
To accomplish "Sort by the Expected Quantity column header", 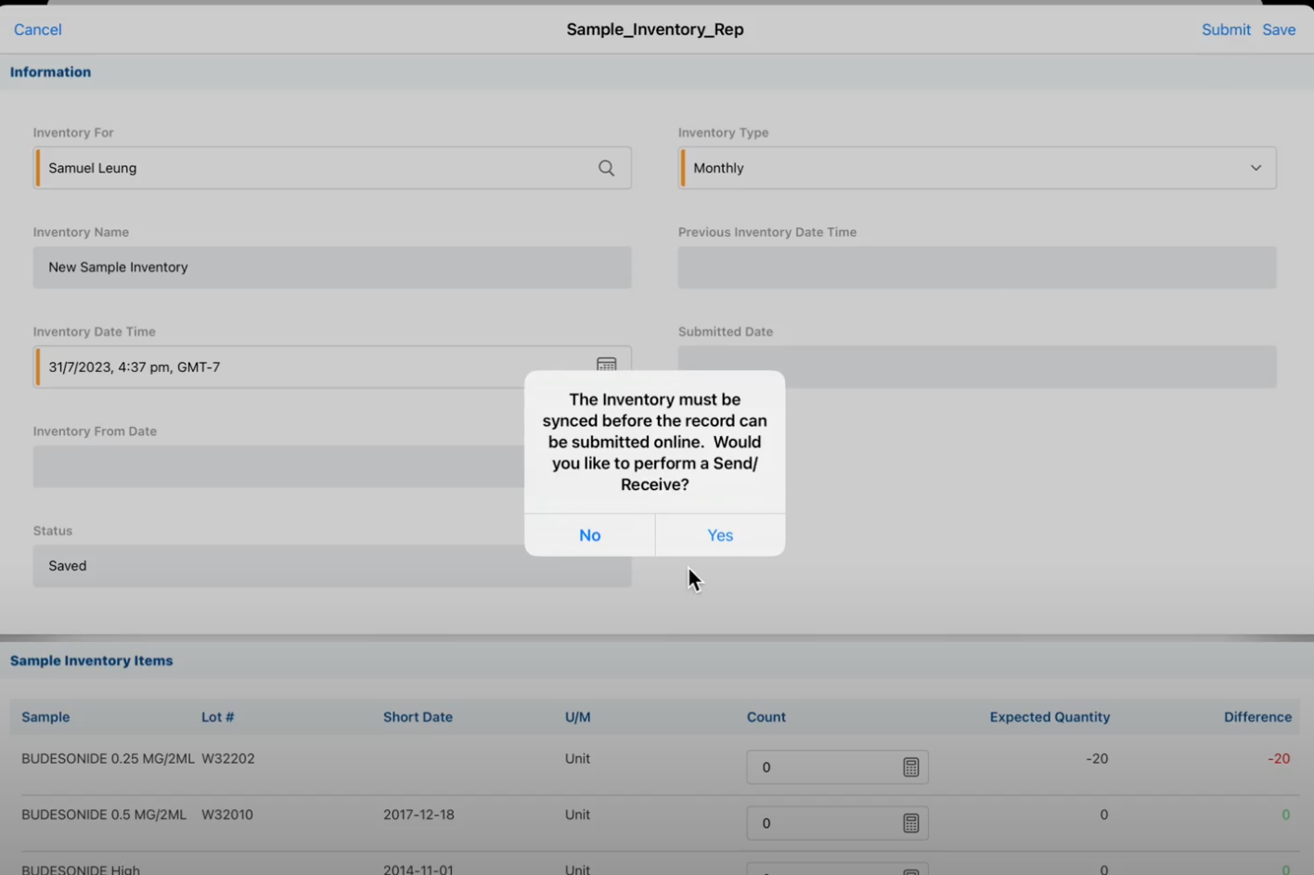I will [1050, 717].
